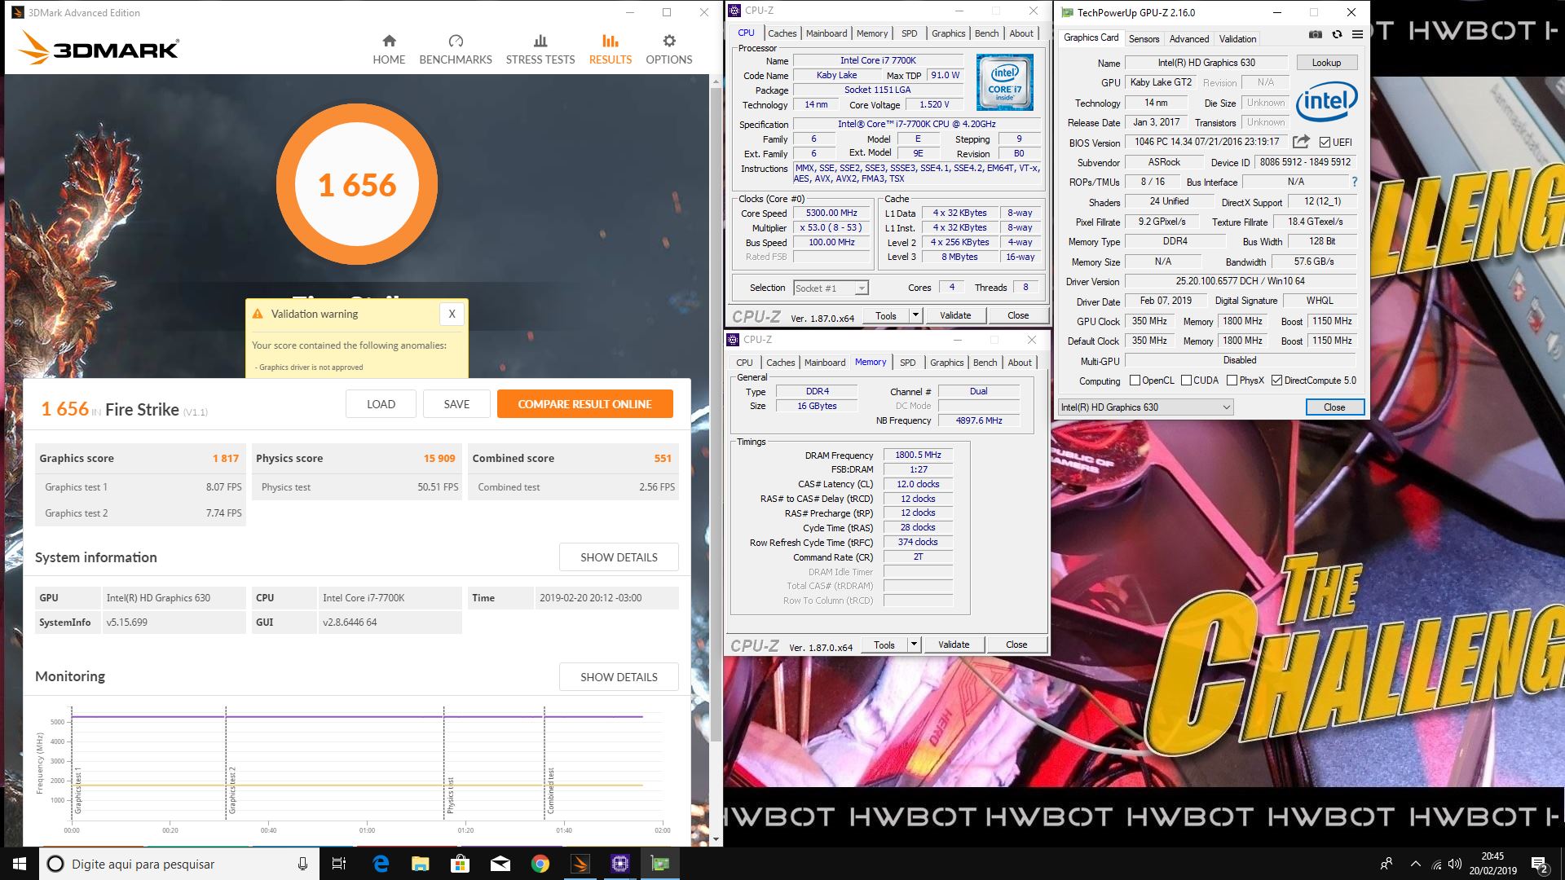Toggle the UEFI checkbox in GPU-Z

click(x=1325, y=142)
